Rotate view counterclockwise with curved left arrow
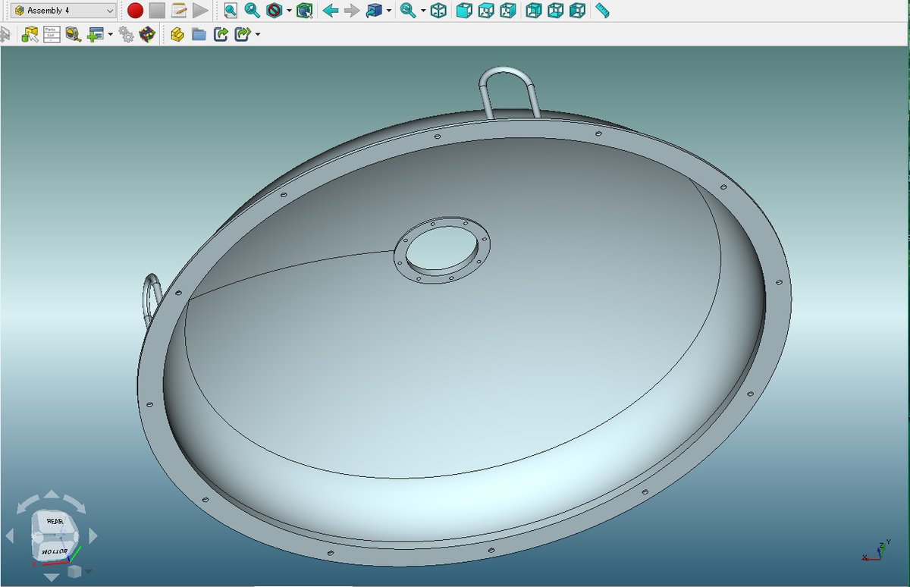The image size is (910, 587). (x=27, y=504)
